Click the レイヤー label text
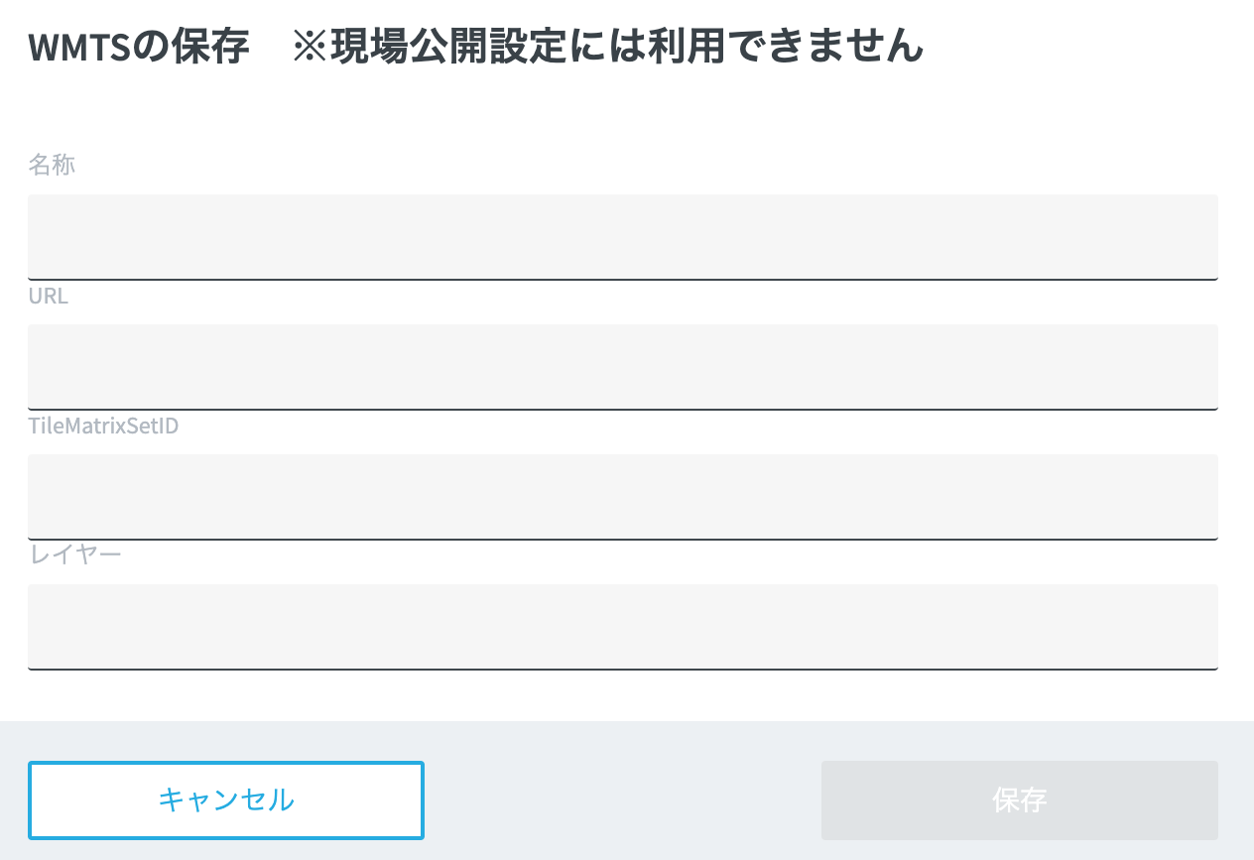Image resolution: width=1254 pixels, height=860 pixels. (75, 553)
